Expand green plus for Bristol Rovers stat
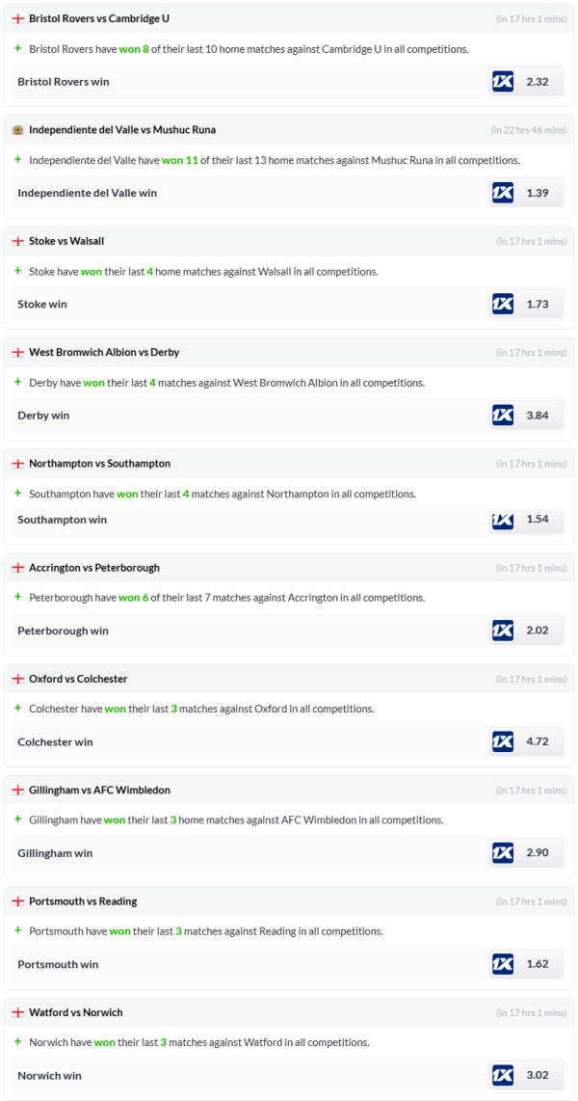This screenshot has width=578, height=1101. pyautogui.click(x=17, y=48)
